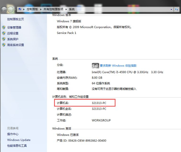
Task: Select Windows 已激活 text
Action: (x=68, y=135)
